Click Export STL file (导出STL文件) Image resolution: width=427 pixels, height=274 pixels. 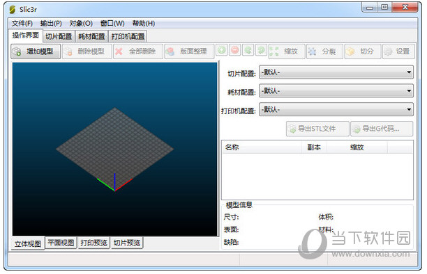(x=317, y=129)
